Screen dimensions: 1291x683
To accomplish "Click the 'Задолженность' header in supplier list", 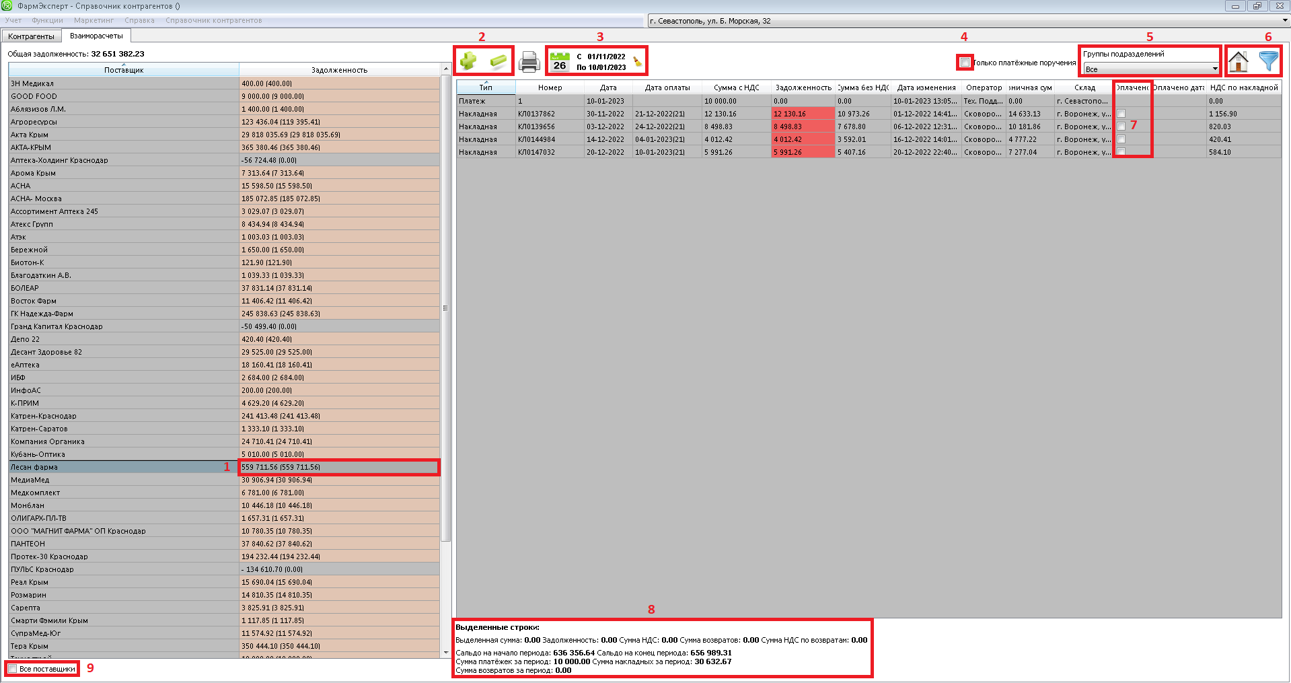I will (339, 70).
